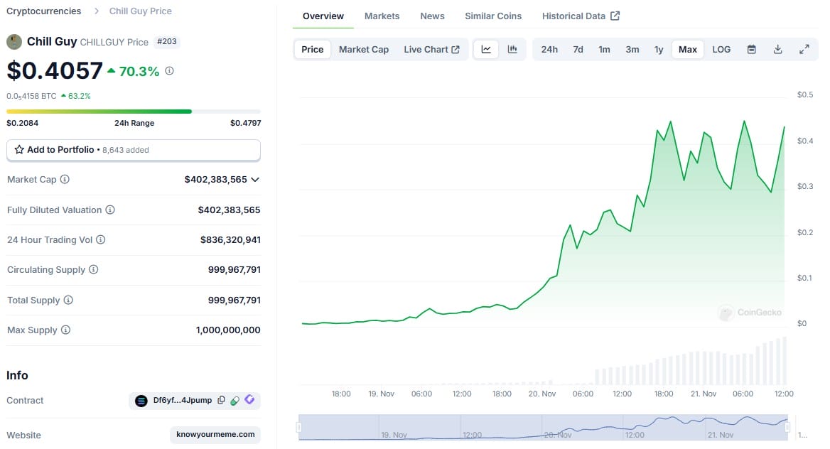Open the Overview tab
The image size is (830, 449).
coord(323,16)
